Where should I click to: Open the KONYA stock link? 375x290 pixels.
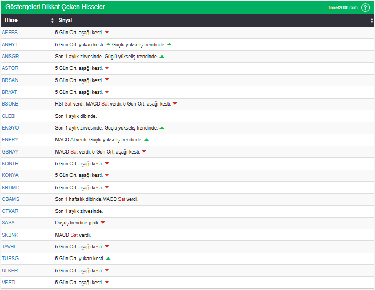click(10, 175)
